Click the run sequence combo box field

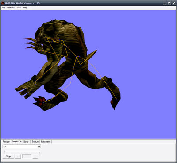point(22,147)
